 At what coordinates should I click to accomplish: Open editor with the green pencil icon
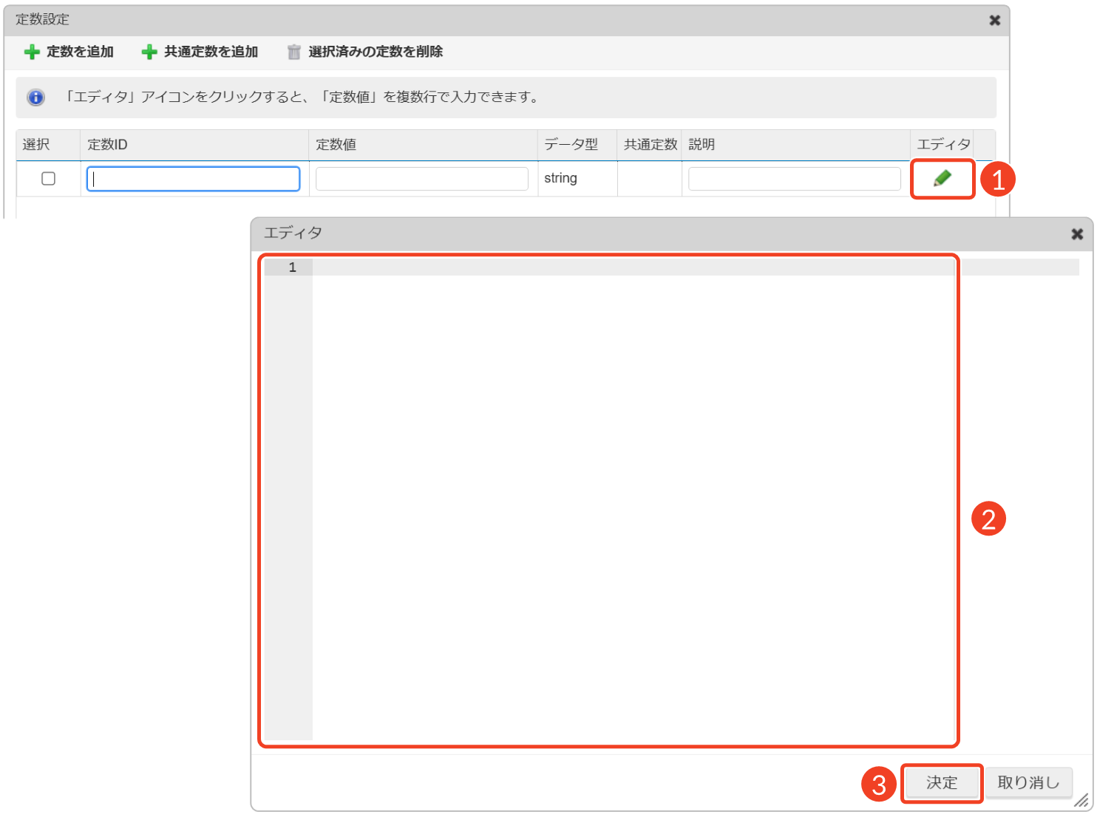[942, 179]
